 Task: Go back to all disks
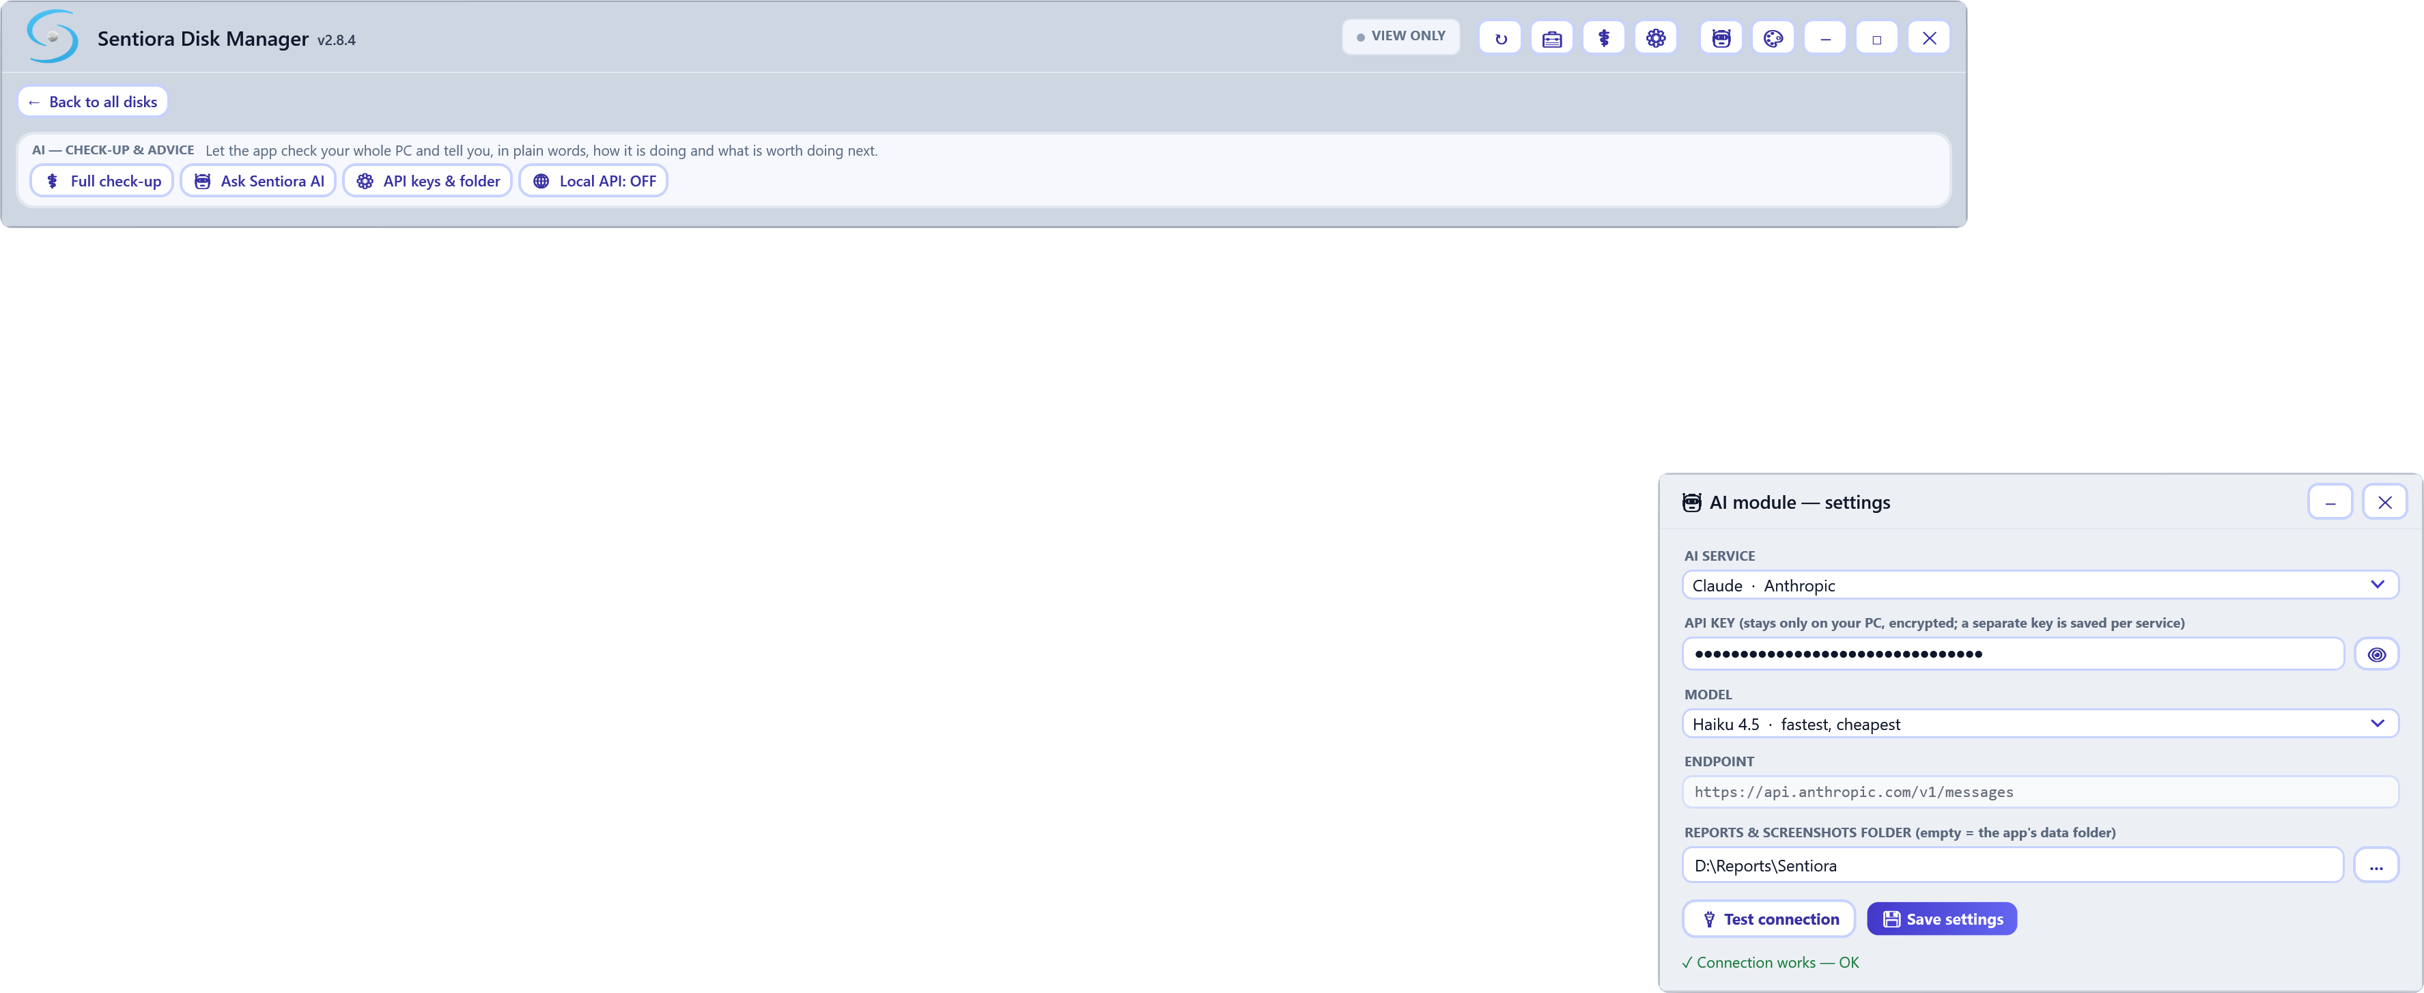[93, 102]
